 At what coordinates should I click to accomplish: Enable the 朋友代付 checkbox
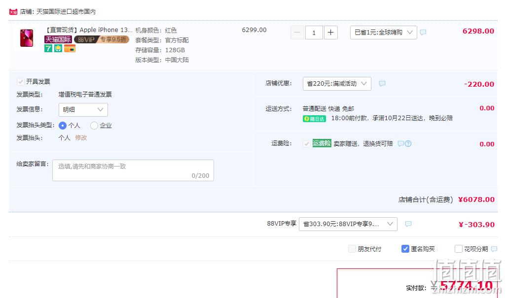(352, 249)
